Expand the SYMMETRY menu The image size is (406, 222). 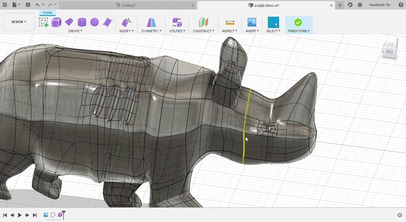click(x=151, y=31)
